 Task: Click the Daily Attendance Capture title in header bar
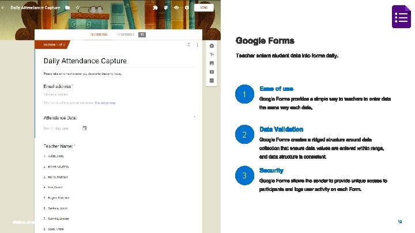click(35, 7)
